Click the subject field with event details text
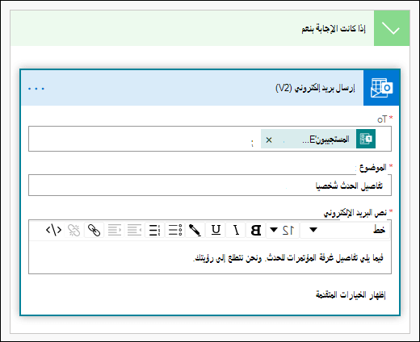The width and height of the screenshot is (420, 342). (x=210, y=185)
